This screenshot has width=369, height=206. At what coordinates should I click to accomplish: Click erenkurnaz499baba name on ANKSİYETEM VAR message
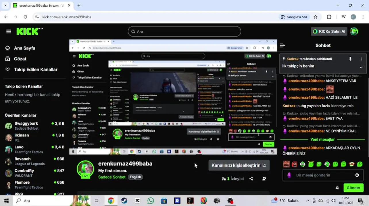306,81
